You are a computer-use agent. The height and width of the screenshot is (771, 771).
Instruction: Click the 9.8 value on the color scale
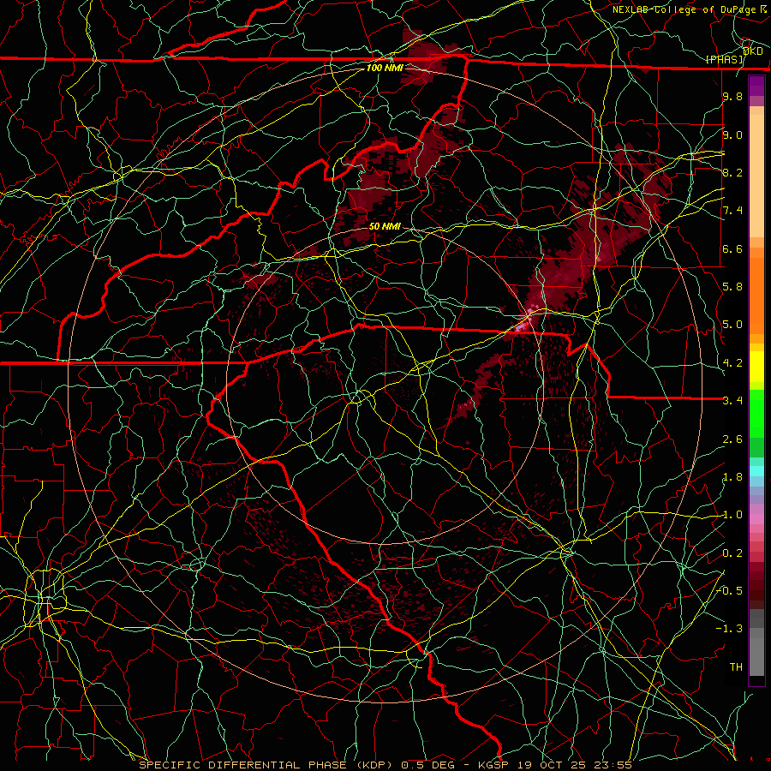click(732, 96)
